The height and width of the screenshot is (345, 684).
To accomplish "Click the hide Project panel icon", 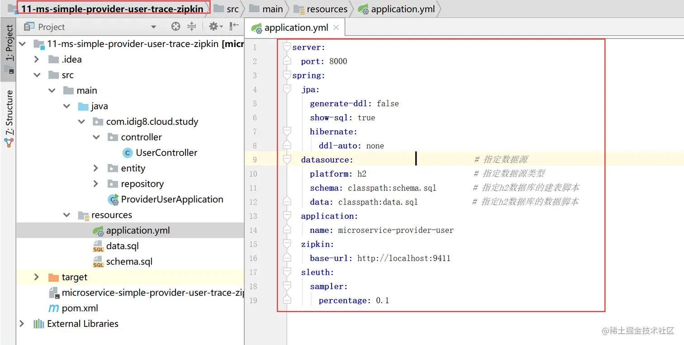I will (234, 27).
